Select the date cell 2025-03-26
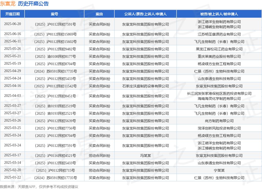 (x=13, y=121)
